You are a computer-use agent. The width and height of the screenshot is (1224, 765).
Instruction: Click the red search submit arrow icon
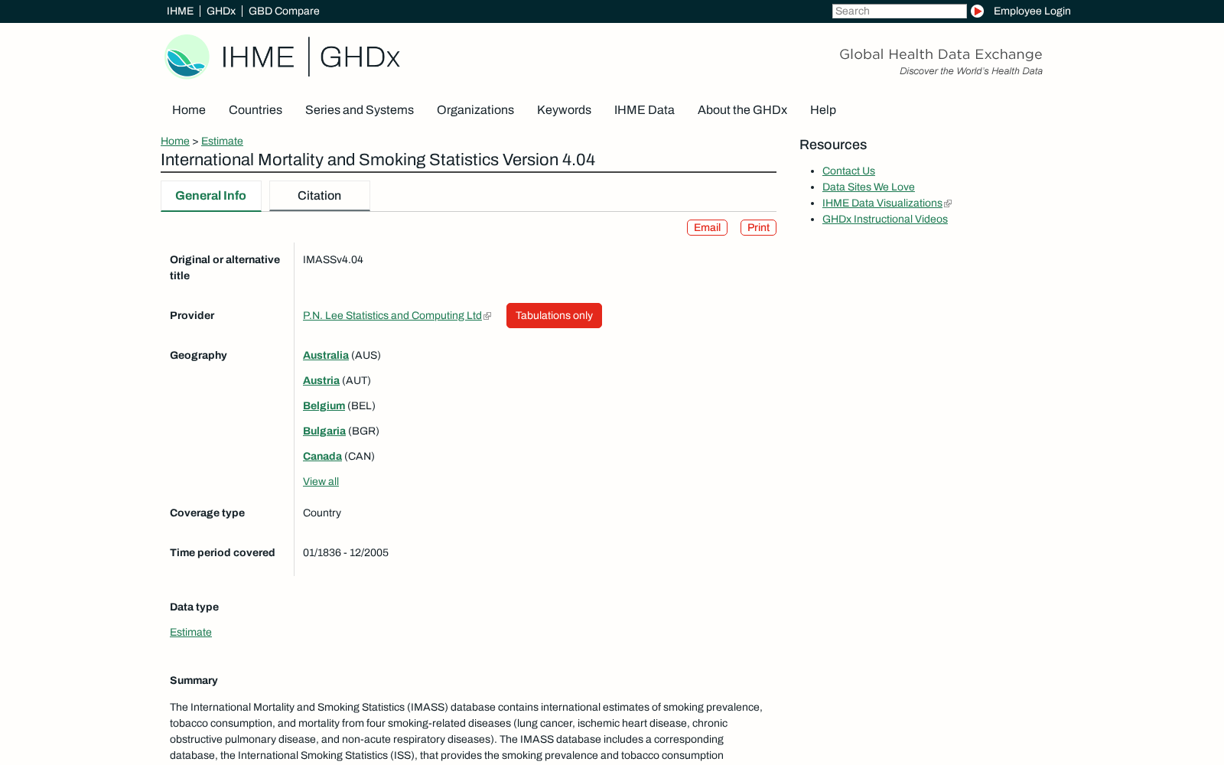977,11
